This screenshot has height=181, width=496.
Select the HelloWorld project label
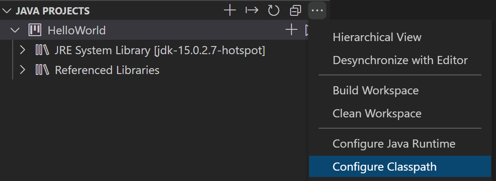click(x=76, y=31)
